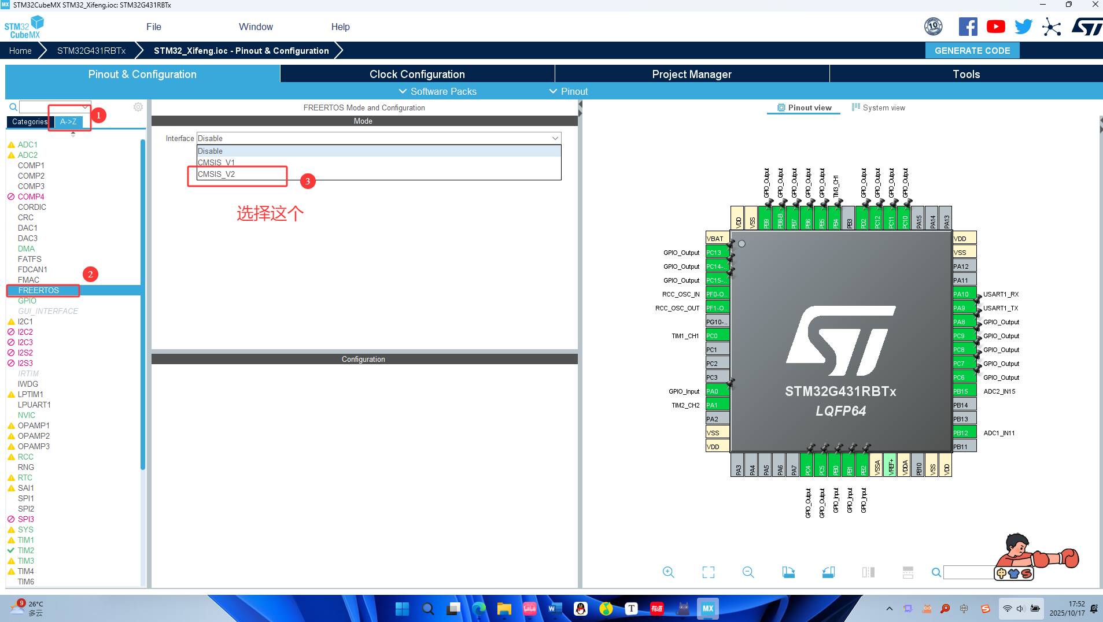
Task: Open QQ Music from the taskbar
Action: coord(606,609)
